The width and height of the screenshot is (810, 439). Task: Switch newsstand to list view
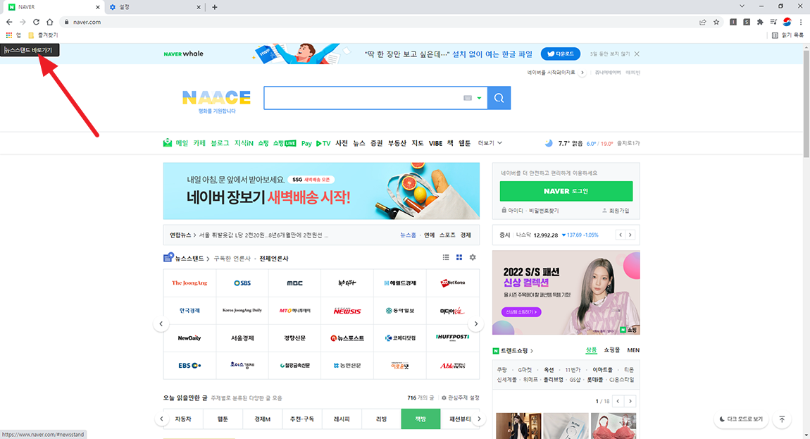[x=446, y=257]
